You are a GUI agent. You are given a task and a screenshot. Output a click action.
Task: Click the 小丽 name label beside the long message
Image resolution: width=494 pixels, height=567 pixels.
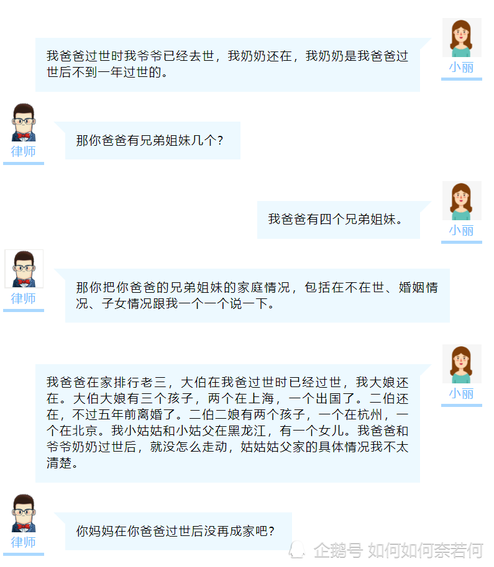click(x=462, y=393)
